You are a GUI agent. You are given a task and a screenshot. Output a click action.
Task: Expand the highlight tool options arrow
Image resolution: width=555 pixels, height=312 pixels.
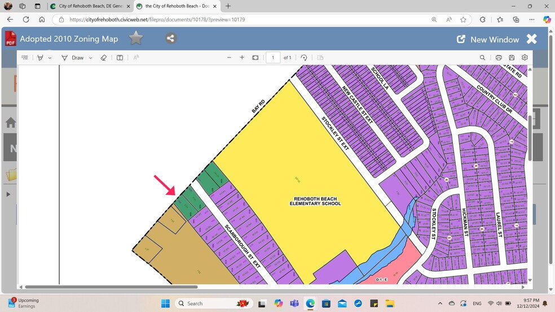pyautogui.click(x=50, y=57)
